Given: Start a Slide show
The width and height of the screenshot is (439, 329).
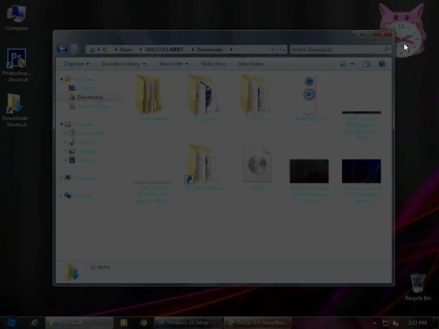Looking at the screenshot, I should coord(213,64).
